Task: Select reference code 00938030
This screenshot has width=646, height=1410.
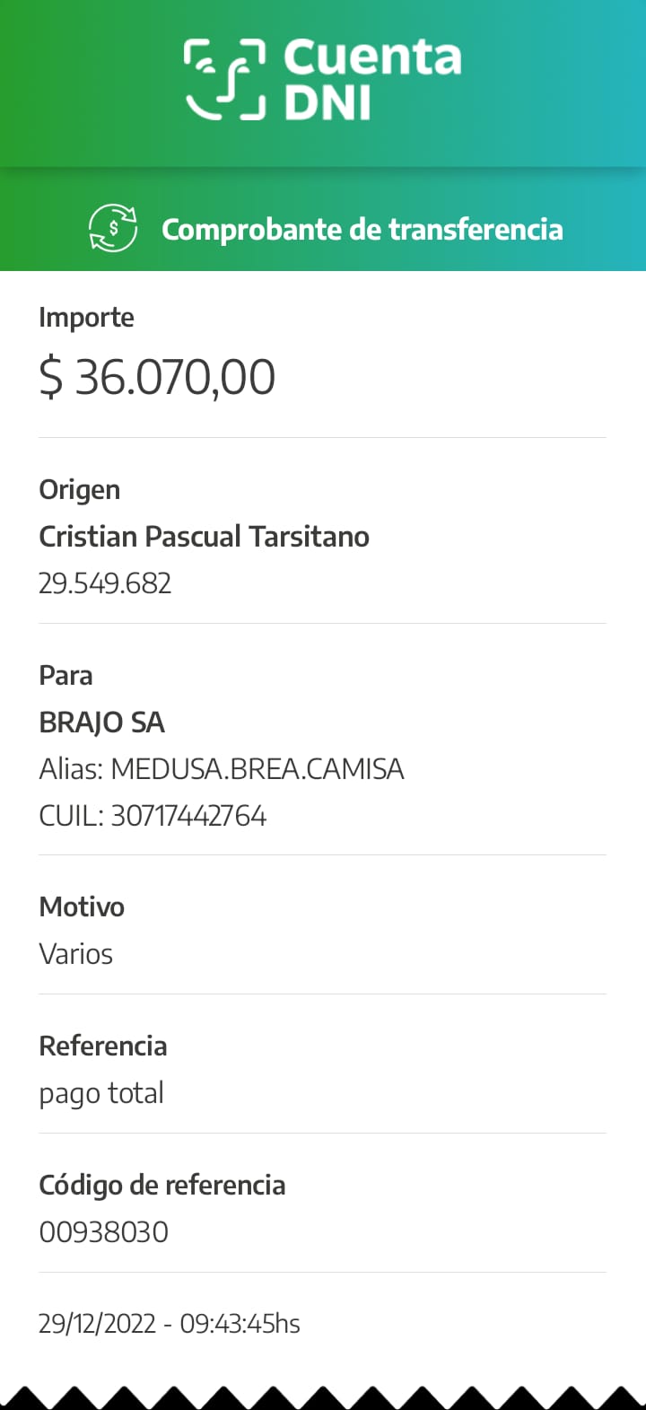Action: [x=103, y=1232]
